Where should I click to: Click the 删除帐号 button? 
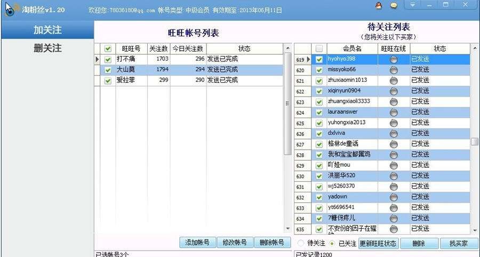click(x=272, y=243)
